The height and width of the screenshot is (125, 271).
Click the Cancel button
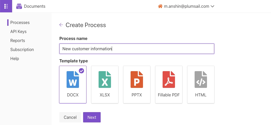[x=70, y=117]
